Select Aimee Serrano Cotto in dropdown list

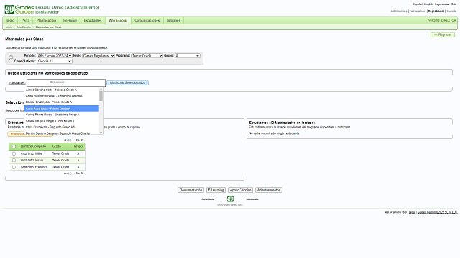click(62, 90)
